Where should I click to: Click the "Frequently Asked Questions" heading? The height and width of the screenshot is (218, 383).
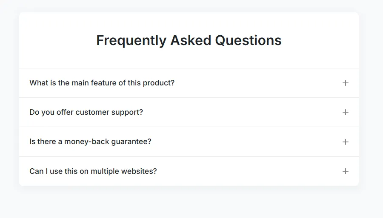pos(189,40)
